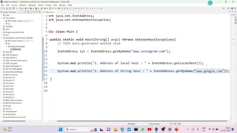This screenshot has width=237, height=133.
Task: Click Collapse All icon in Project Explorer
Action: click(x=26, y=12)
